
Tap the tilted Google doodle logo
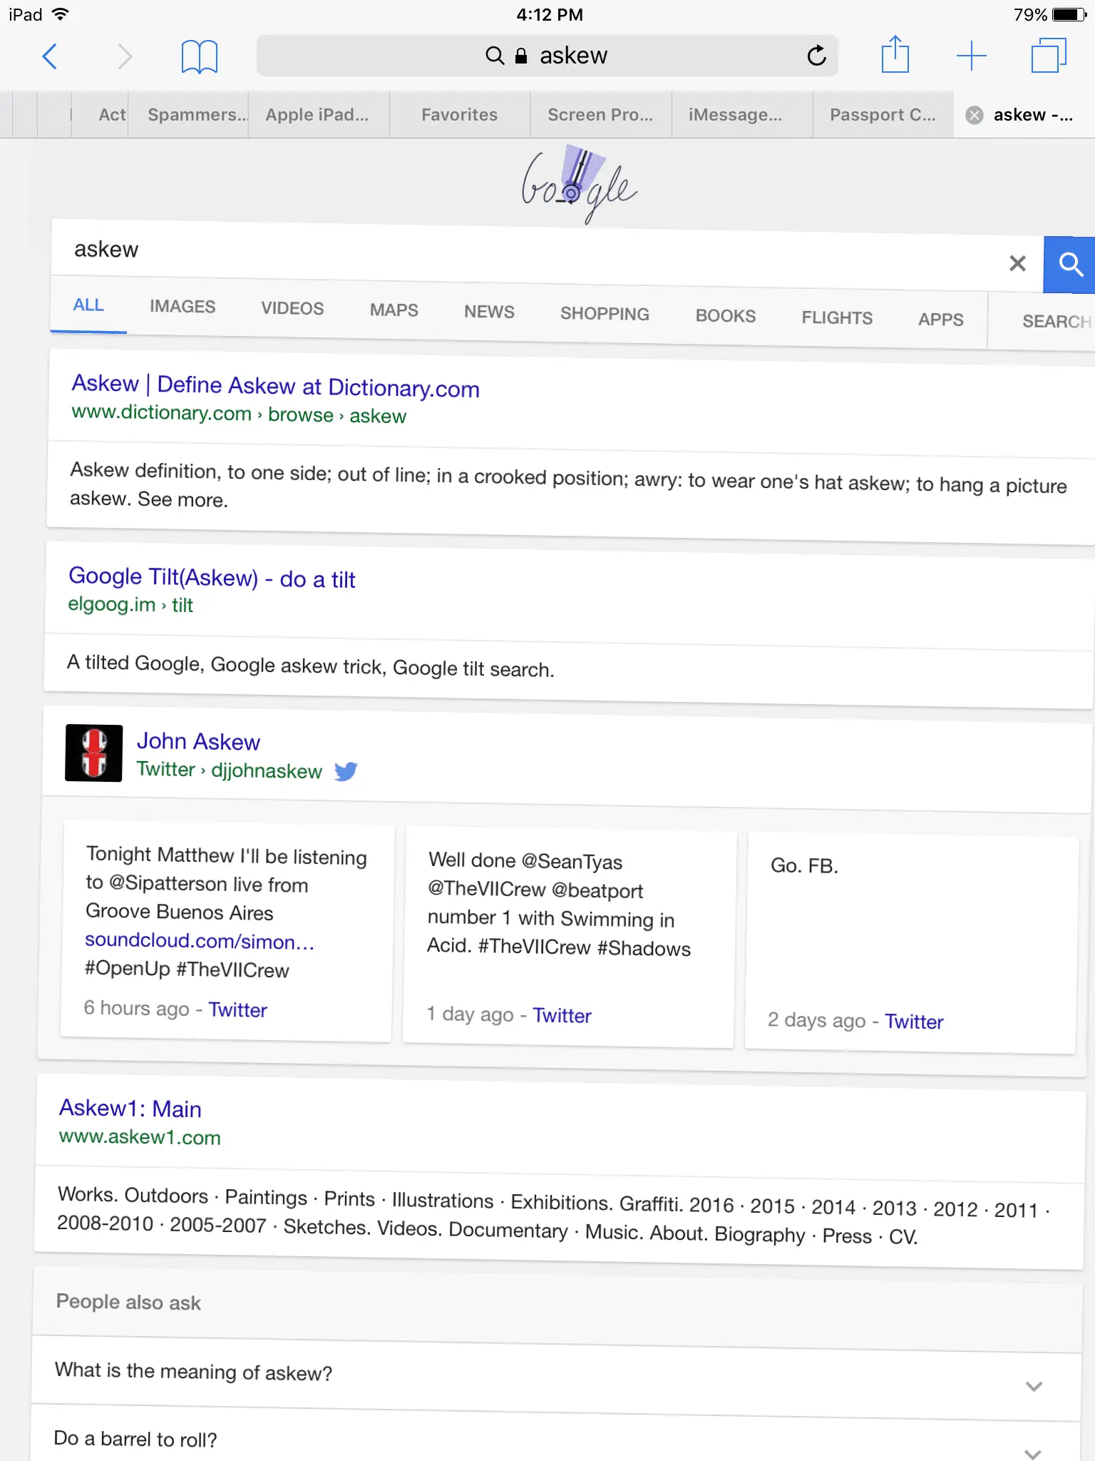tap(578, 185)
